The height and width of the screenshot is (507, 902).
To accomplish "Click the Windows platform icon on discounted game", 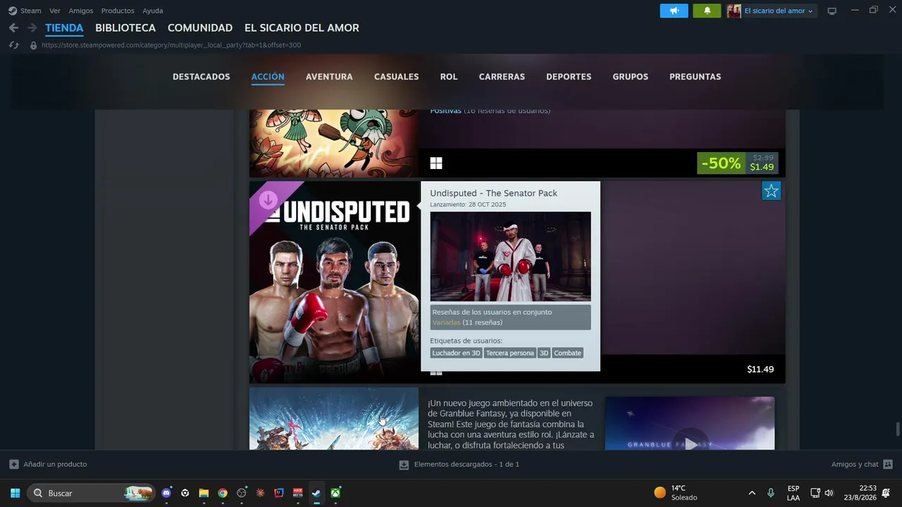I will 436,163.
